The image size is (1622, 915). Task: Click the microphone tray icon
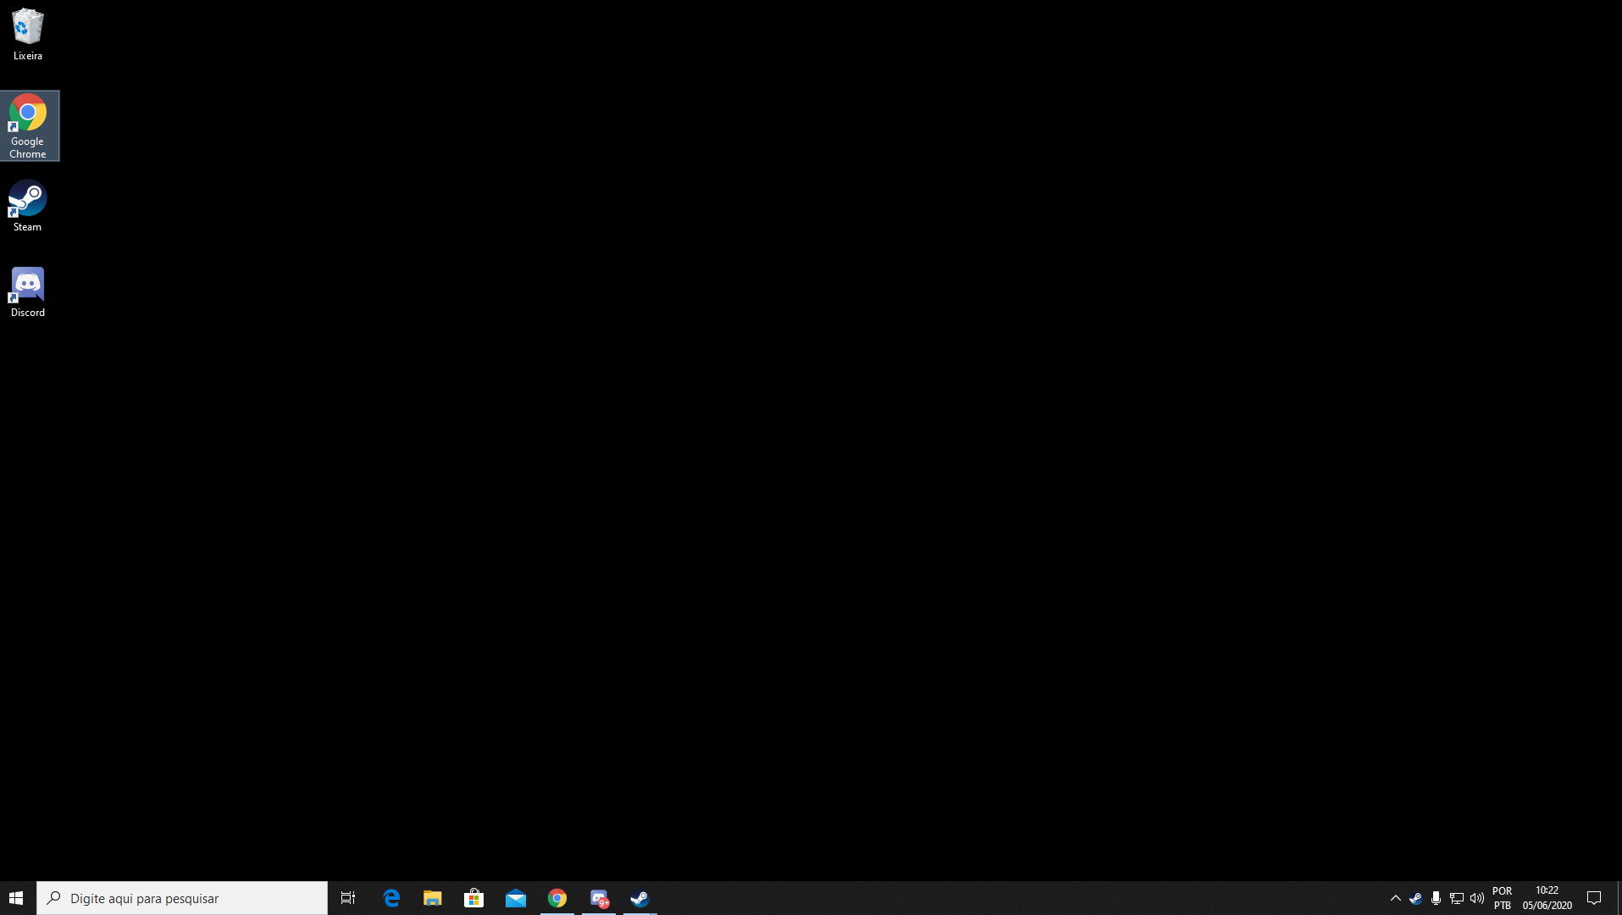point(1436,898)
